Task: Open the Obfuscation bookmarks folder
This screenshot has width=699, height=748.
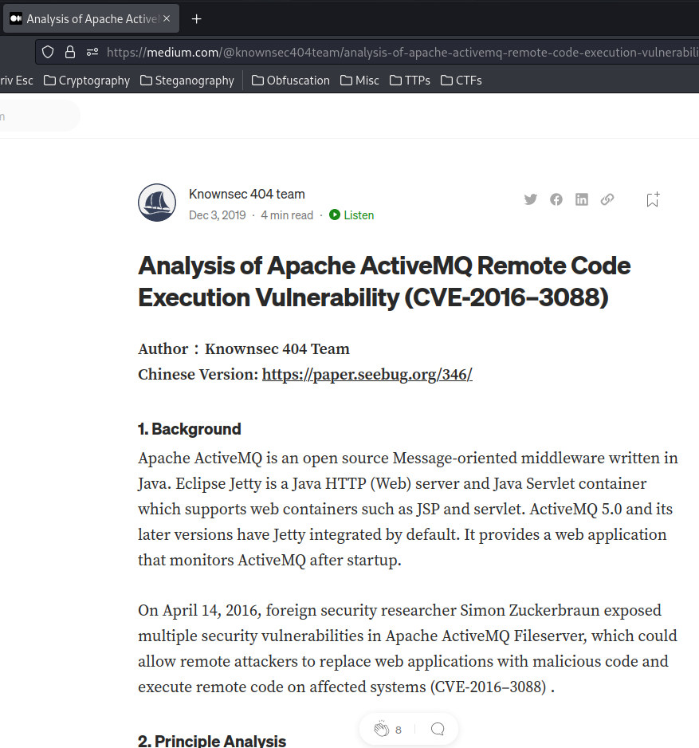Action: [291, 80]
